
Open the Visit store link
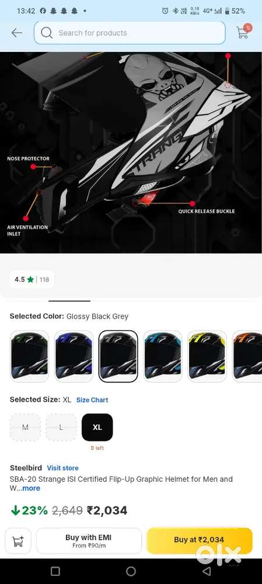click(x=62, y=468)
